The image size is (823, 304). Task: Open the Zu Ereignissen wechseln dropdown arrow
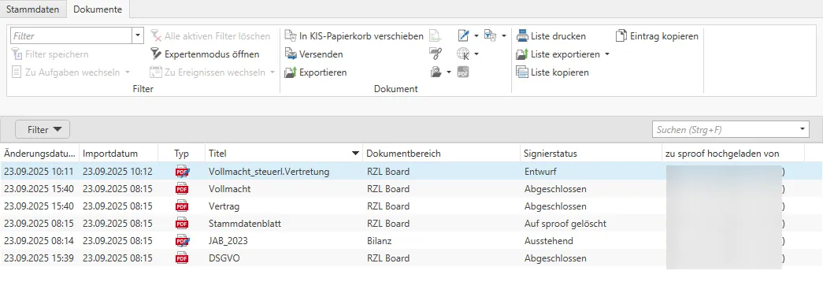pyautogui.click(x=272, y=72)
